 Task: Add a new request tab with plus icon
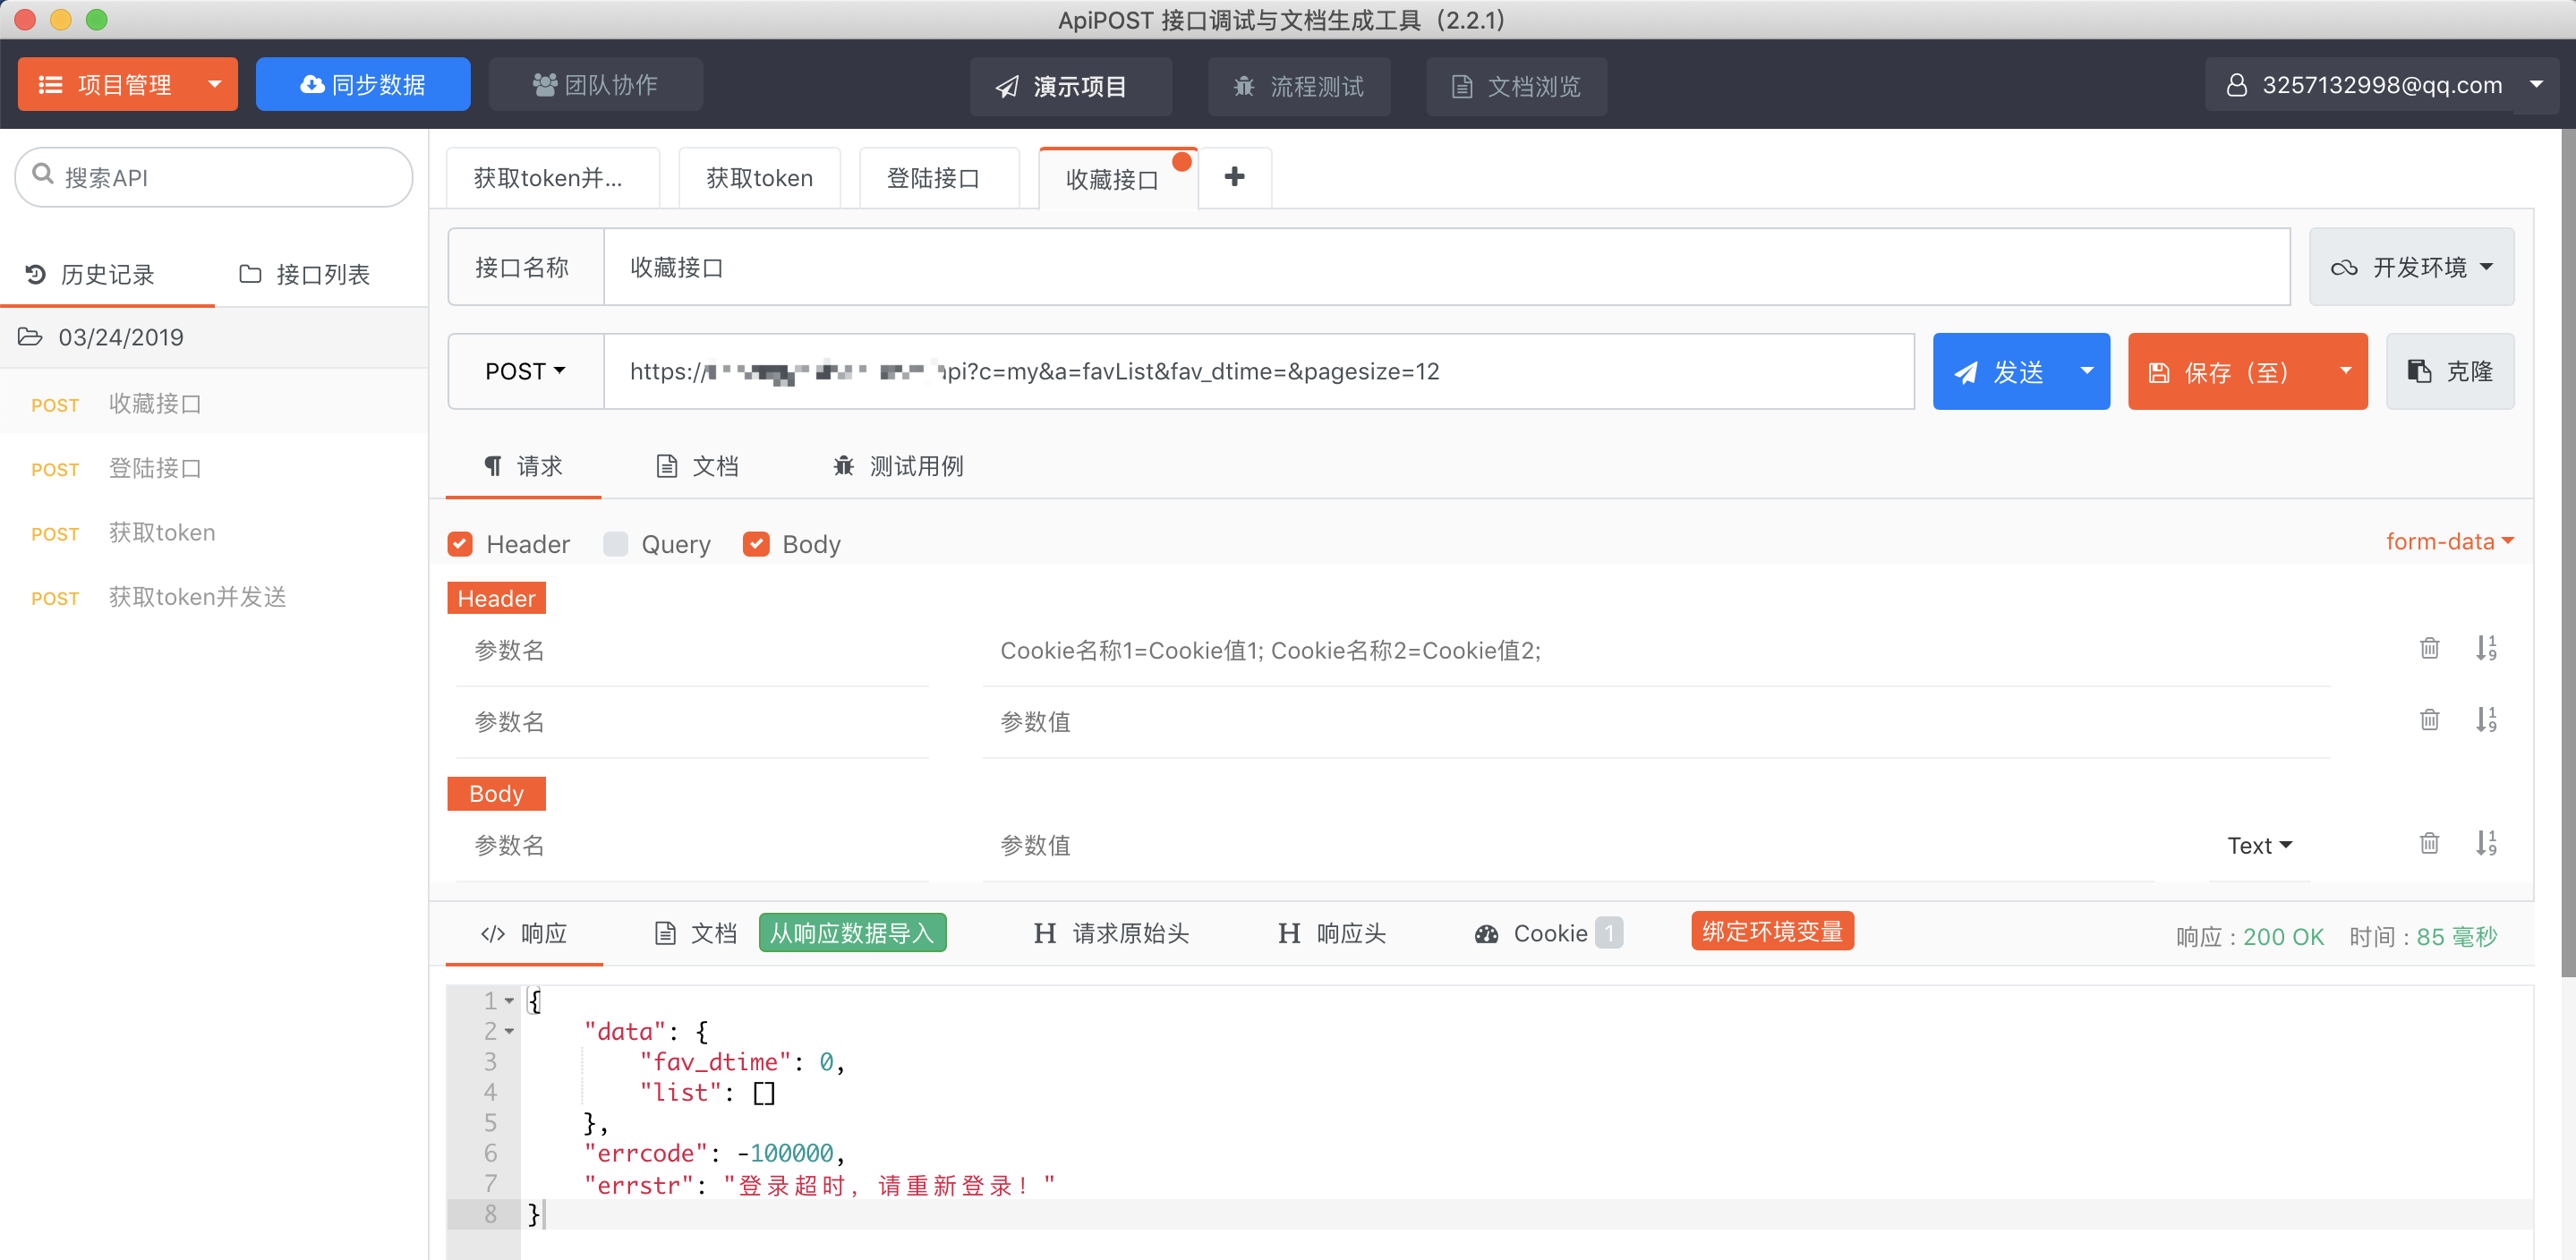pyautogui.click(x=1235, y=177)
